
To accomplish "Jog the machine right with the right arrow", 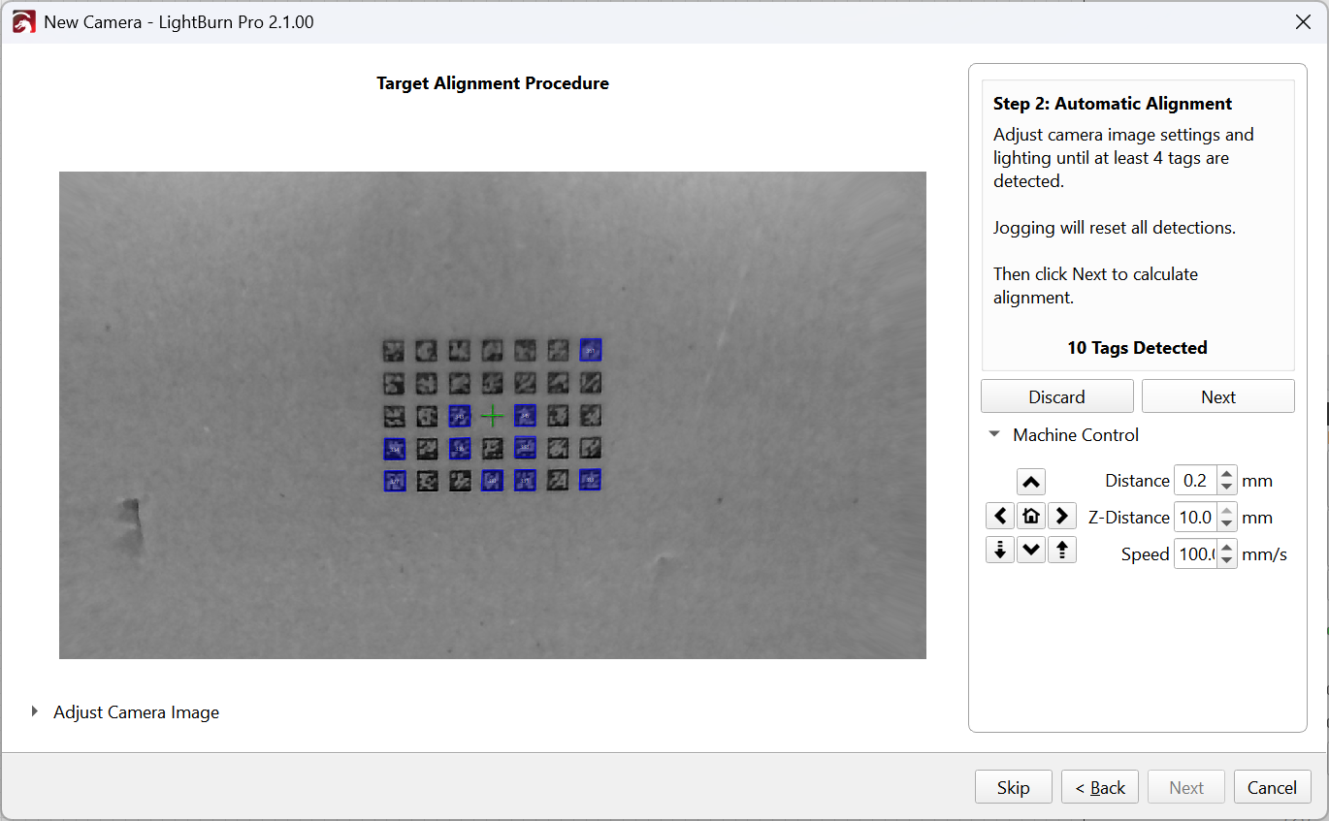I will [1062, 516].
